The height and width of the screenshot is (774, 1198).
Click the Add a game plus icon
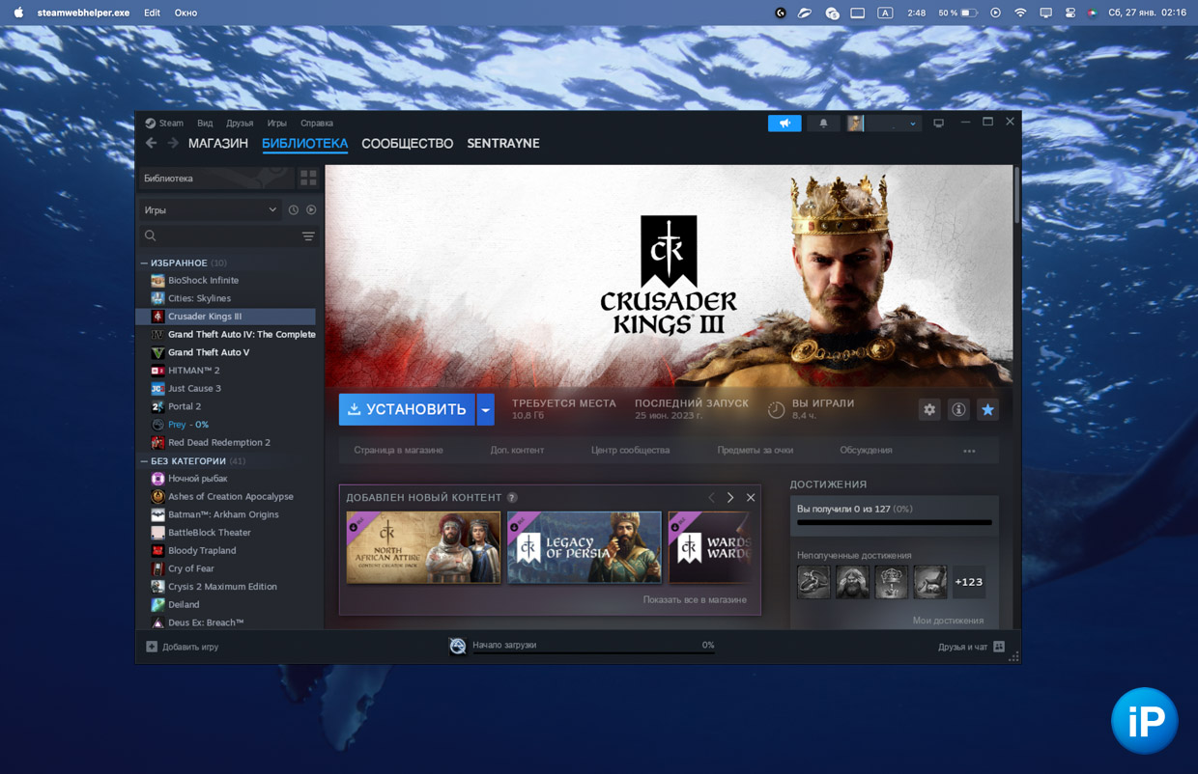tap(152, 647)
